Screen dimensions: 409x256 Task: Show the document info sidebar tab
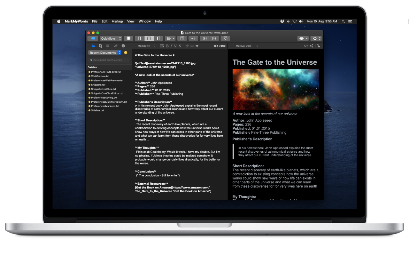[123, 46]
